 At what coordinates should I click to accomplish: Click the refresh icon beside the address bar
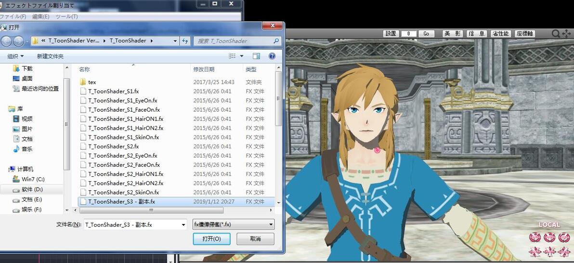pyautogui.click(x=185, y=40)
